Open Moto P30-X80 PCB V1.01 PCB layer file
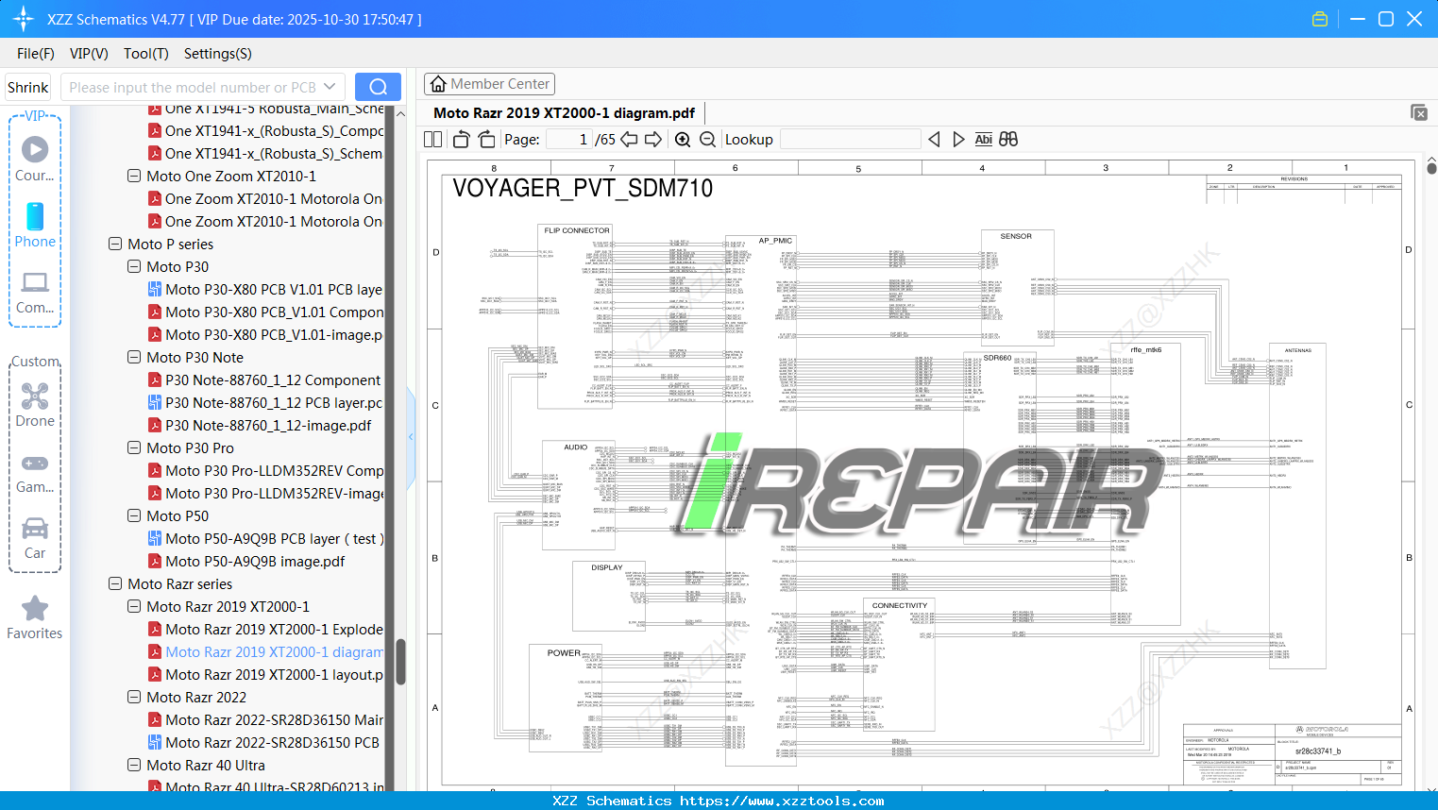This screenshot has width=1438, height=810. click(x=274, y=289)
